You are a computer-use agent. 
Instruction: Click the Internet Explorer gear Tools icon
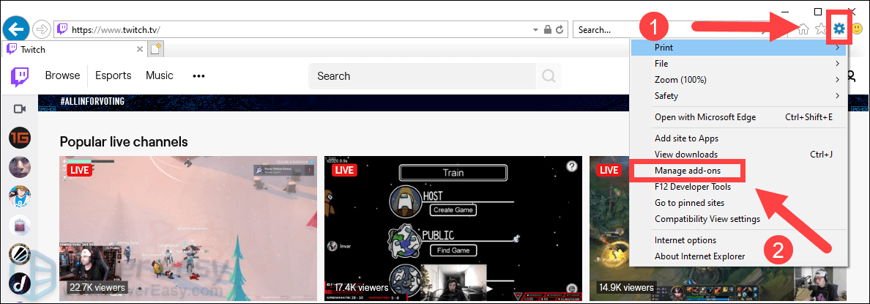tap(839, 29)
